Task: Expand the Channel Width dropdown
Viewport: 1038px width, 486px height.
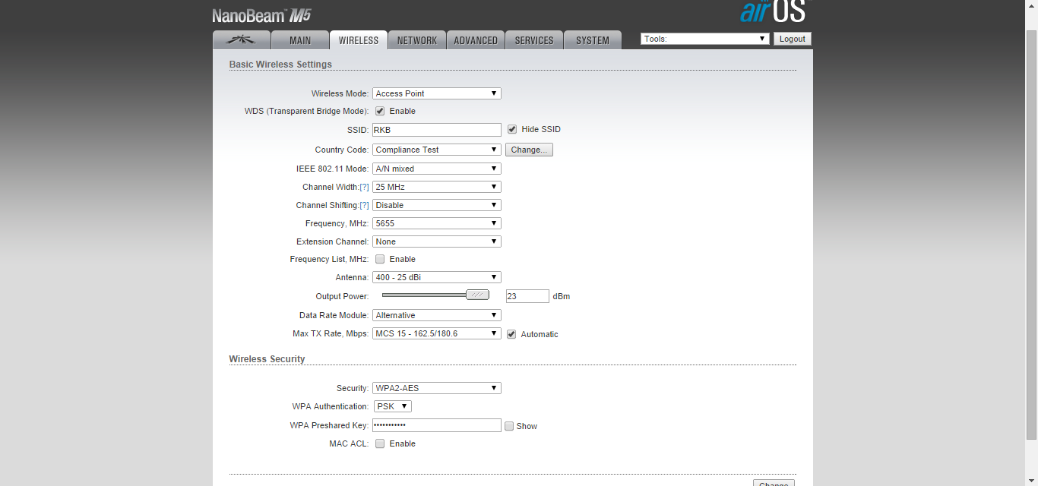Action: coord(436,187)
